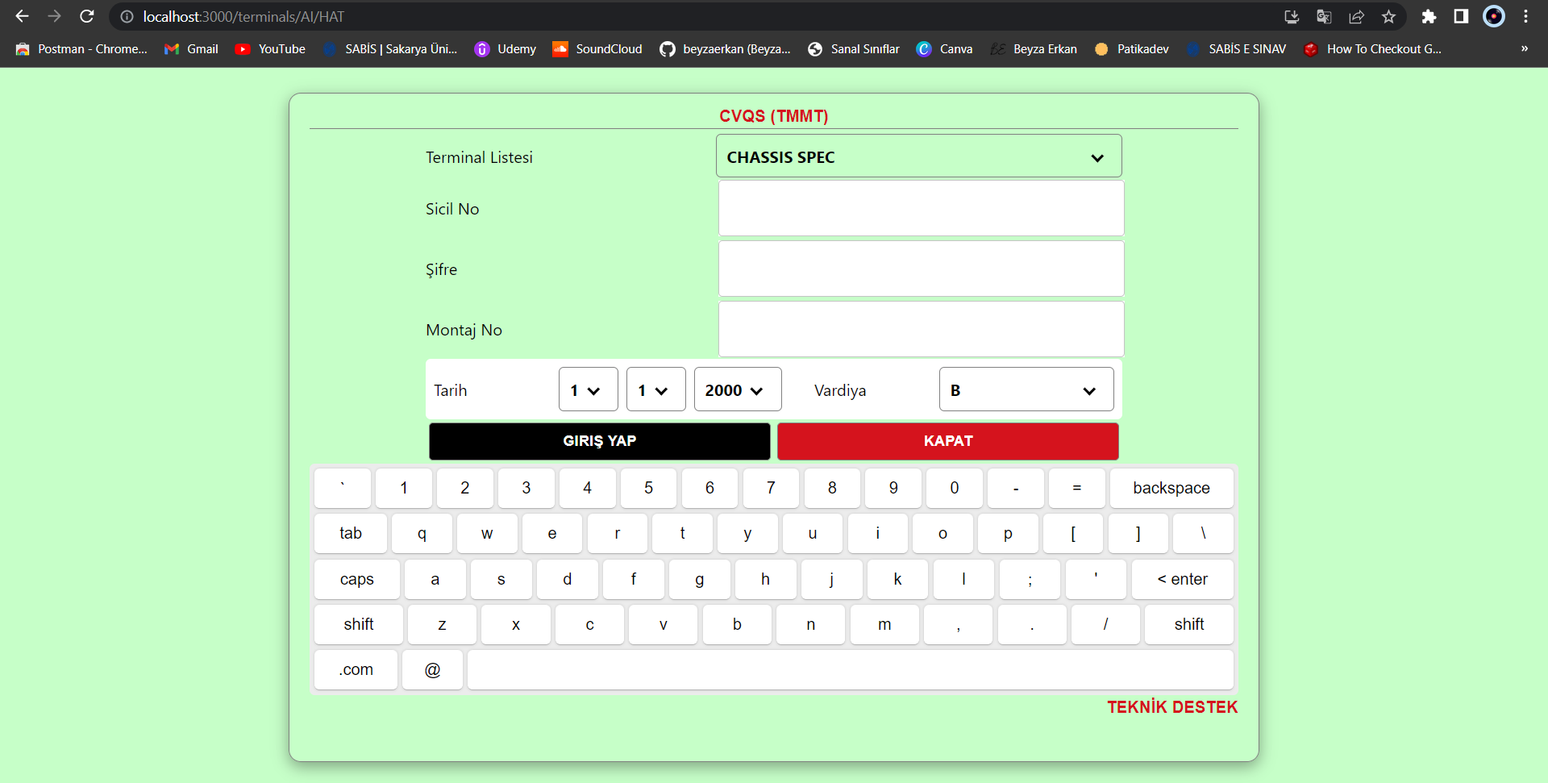
Task: Click the install app icon
Action: coord(1292,16)
